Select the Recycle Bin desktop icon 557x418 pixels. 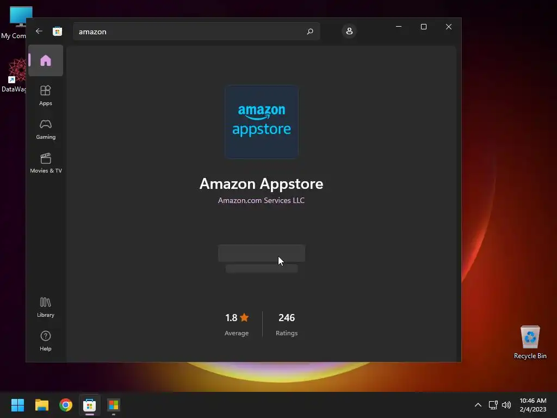(x=530, y=343)
